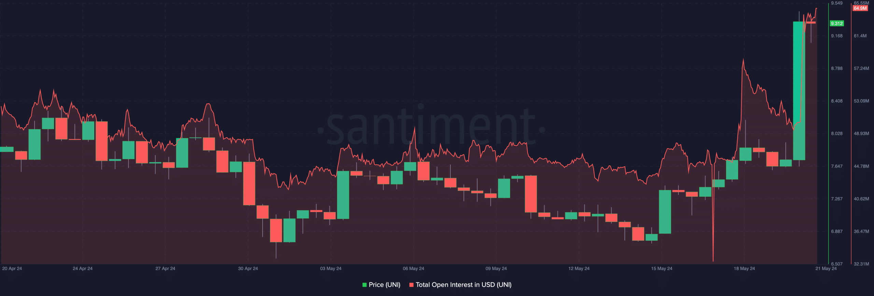
Task: Click the 7.647 price axis value
Action: coord(837,166)
